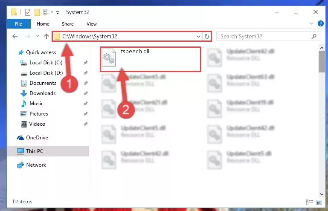The width and height of the screenshot is (328, 211).
Task: Select OneDrive in navigation pane
Action: pyautogui.click(x=37, y=138)
